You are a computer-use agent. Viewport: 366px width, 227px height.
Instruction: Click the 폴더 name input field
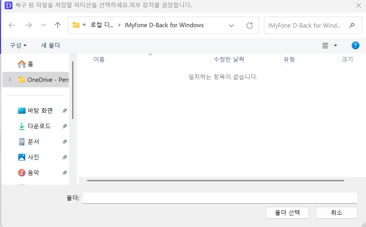[220, 198]
